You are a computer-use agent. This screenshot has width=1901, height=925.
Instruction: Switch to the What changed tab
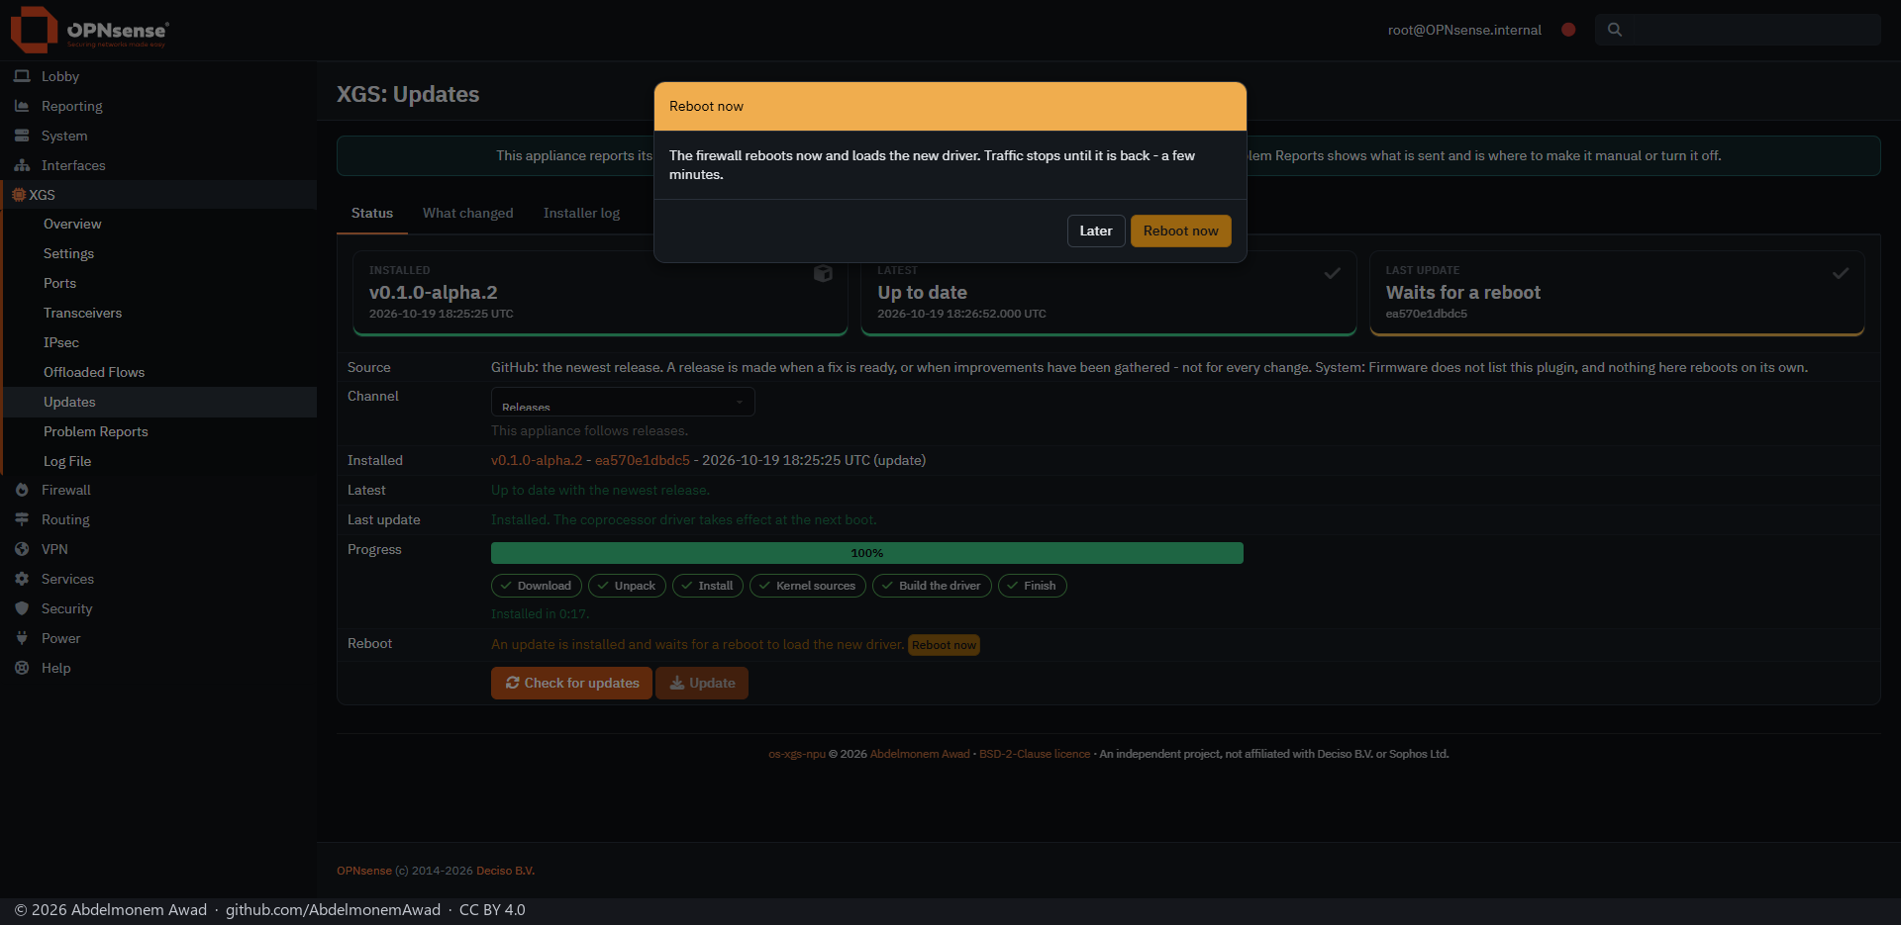click(x=468, y=213)
